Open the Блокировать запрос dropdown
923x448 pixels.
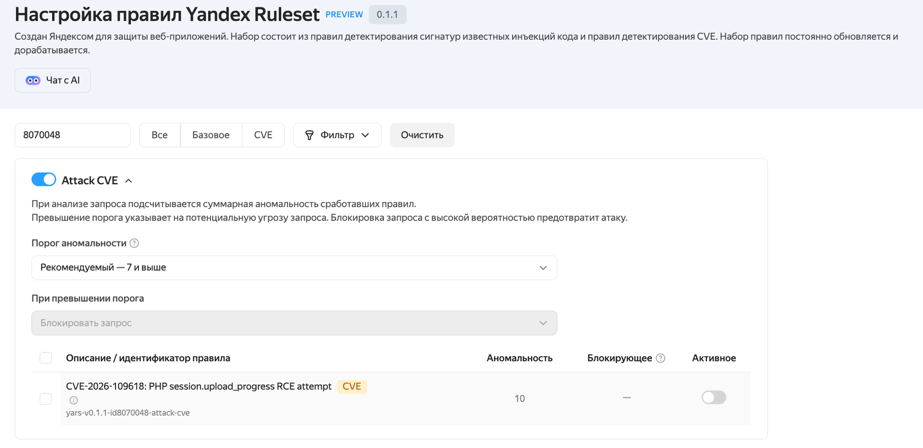click(x=294, y=323)
